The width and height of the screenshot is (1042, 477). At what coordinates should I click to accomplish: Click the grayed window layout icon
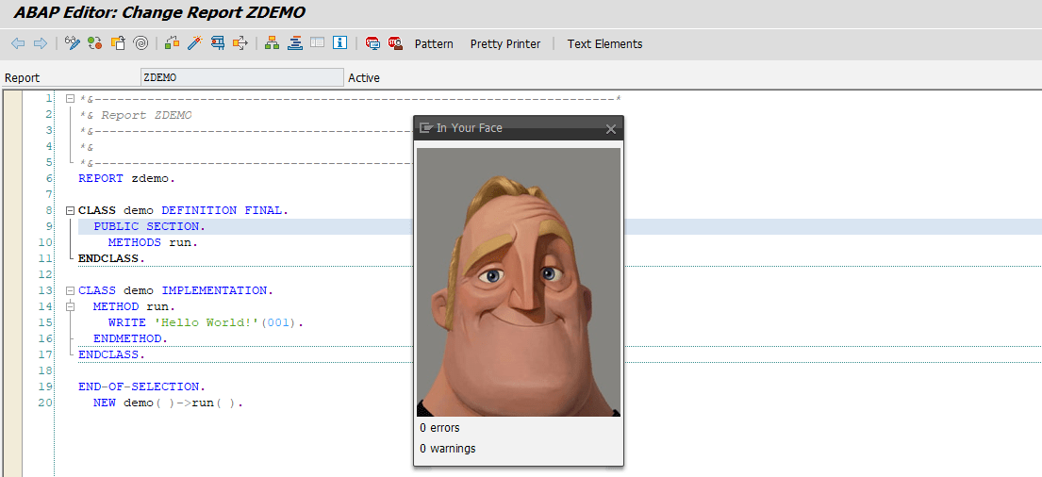pos(317,43)
